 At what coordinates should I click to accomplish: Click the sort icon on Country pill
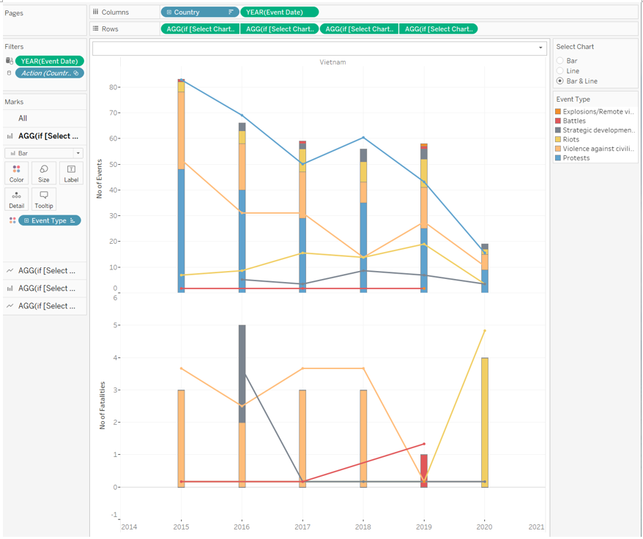pos(231,12)
